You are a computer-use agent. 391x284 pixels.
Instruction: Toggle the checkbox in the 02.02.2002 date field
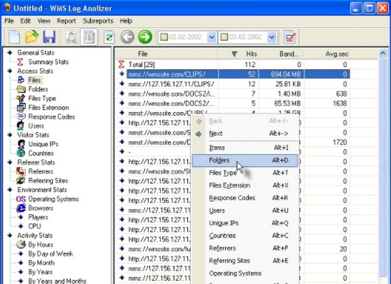pyautogui.click(x=164, y=37)
